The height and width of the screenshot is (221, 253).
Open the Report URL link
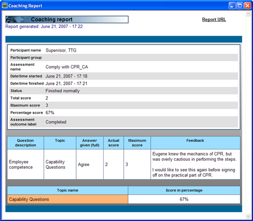pyautogui.click(x=214, y=19)
